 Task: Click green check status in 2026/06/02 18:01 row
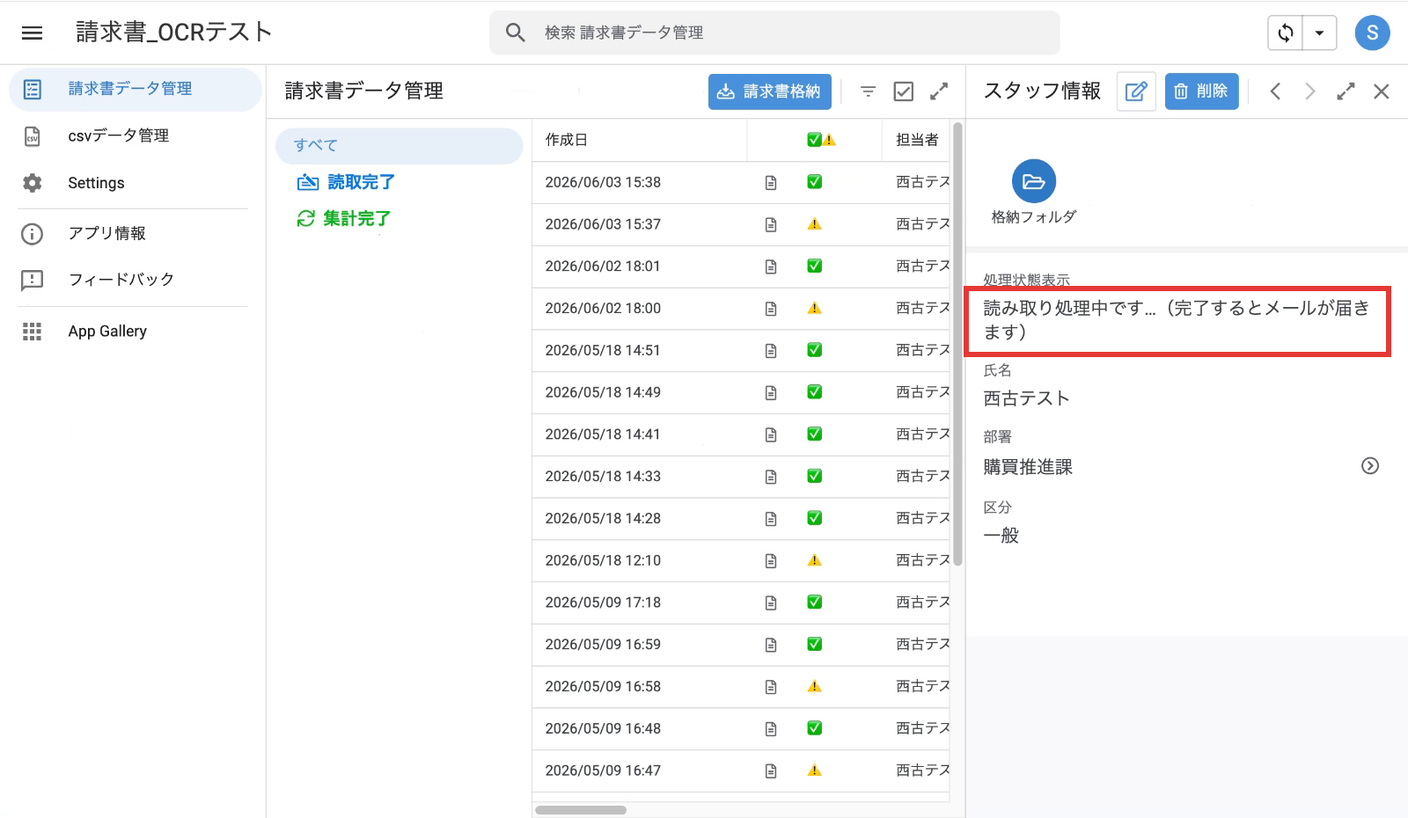815,266
